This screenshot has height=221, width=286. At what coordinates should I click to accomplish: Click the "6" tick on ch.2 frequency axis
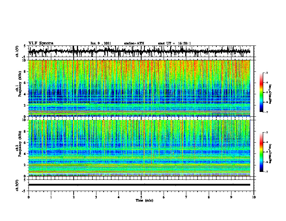(x=25, y=143)
